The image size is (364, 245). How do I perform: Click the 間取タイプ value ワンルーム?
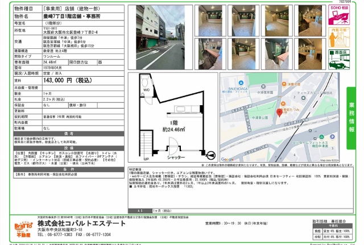click(52, 56)
